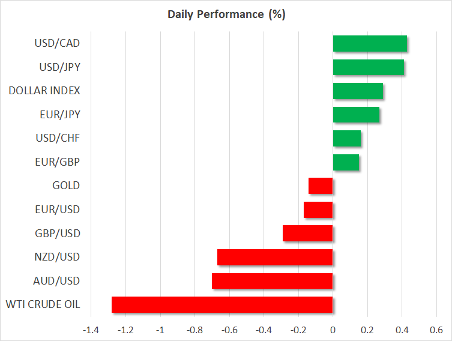452x341 pixels.
Task: Select the USD/CAD category label
Action: (58, 44)
